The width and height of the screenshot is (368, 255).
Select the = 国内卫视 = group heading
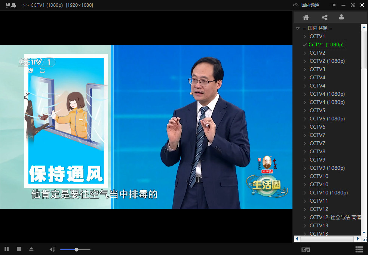click(317, 28)
